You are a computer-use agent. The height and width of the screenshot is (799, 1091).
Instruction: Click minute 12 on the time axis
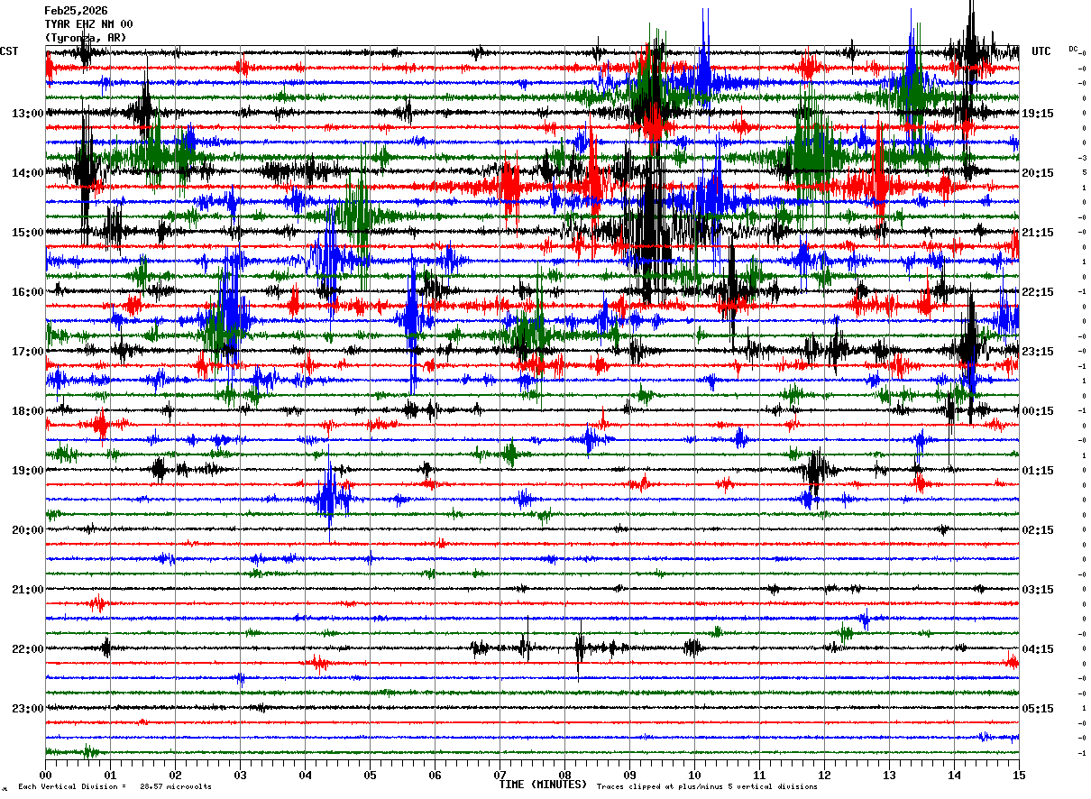coord(825,775)
